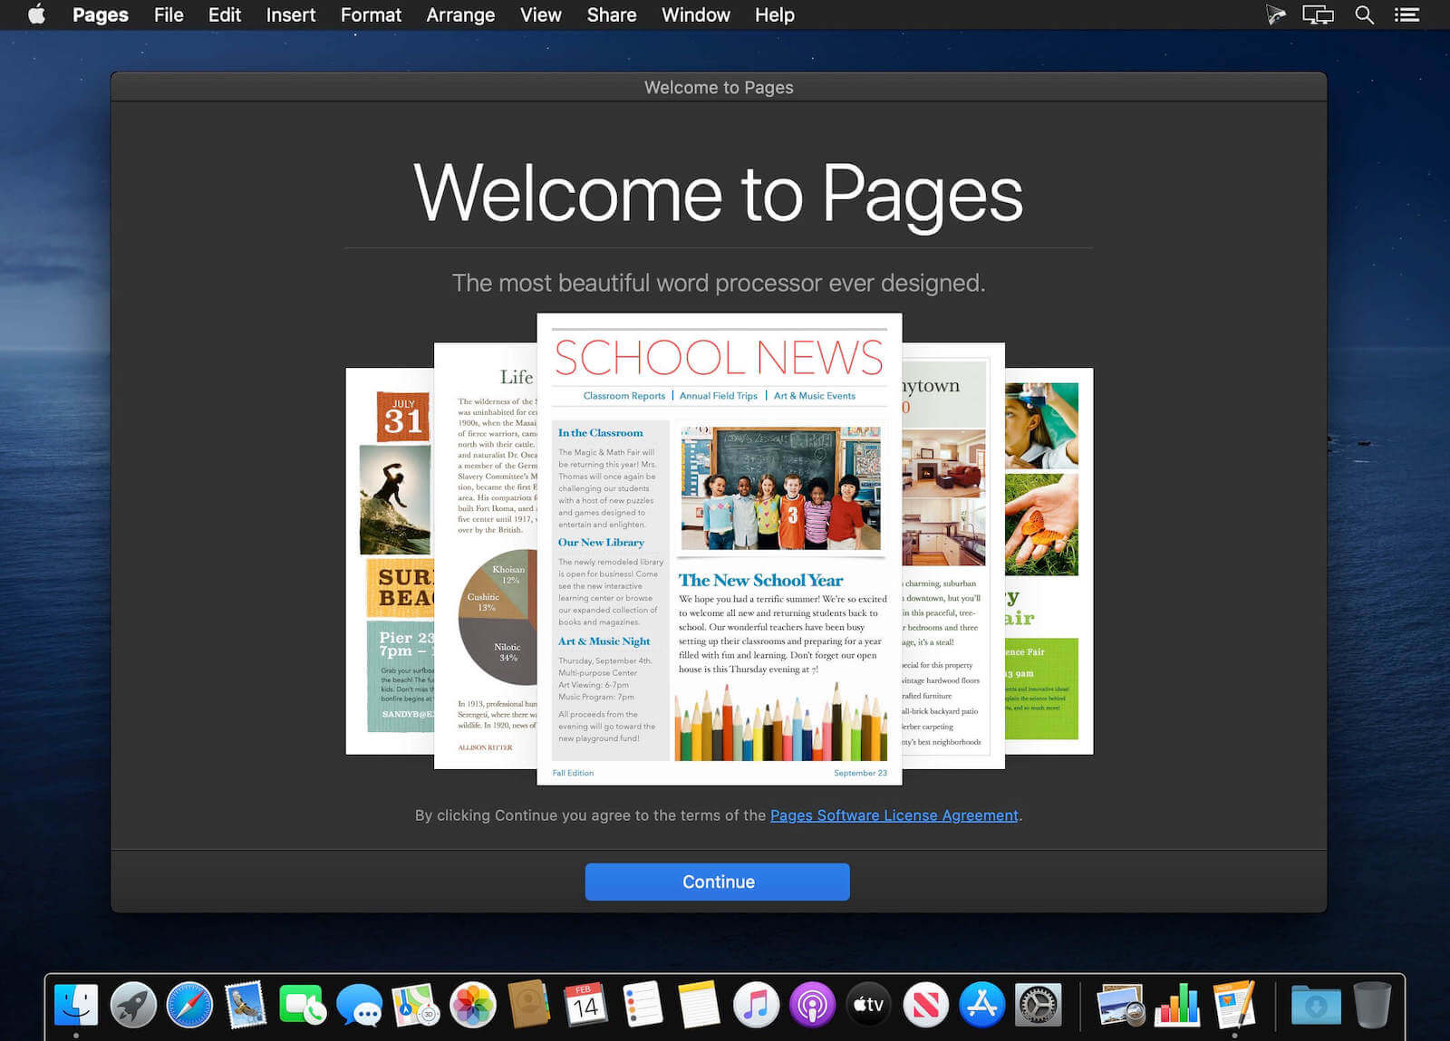Launch Safari from the Dock
Image resolution: width=1450 pixels, height=1041 pixels.
189,1005
